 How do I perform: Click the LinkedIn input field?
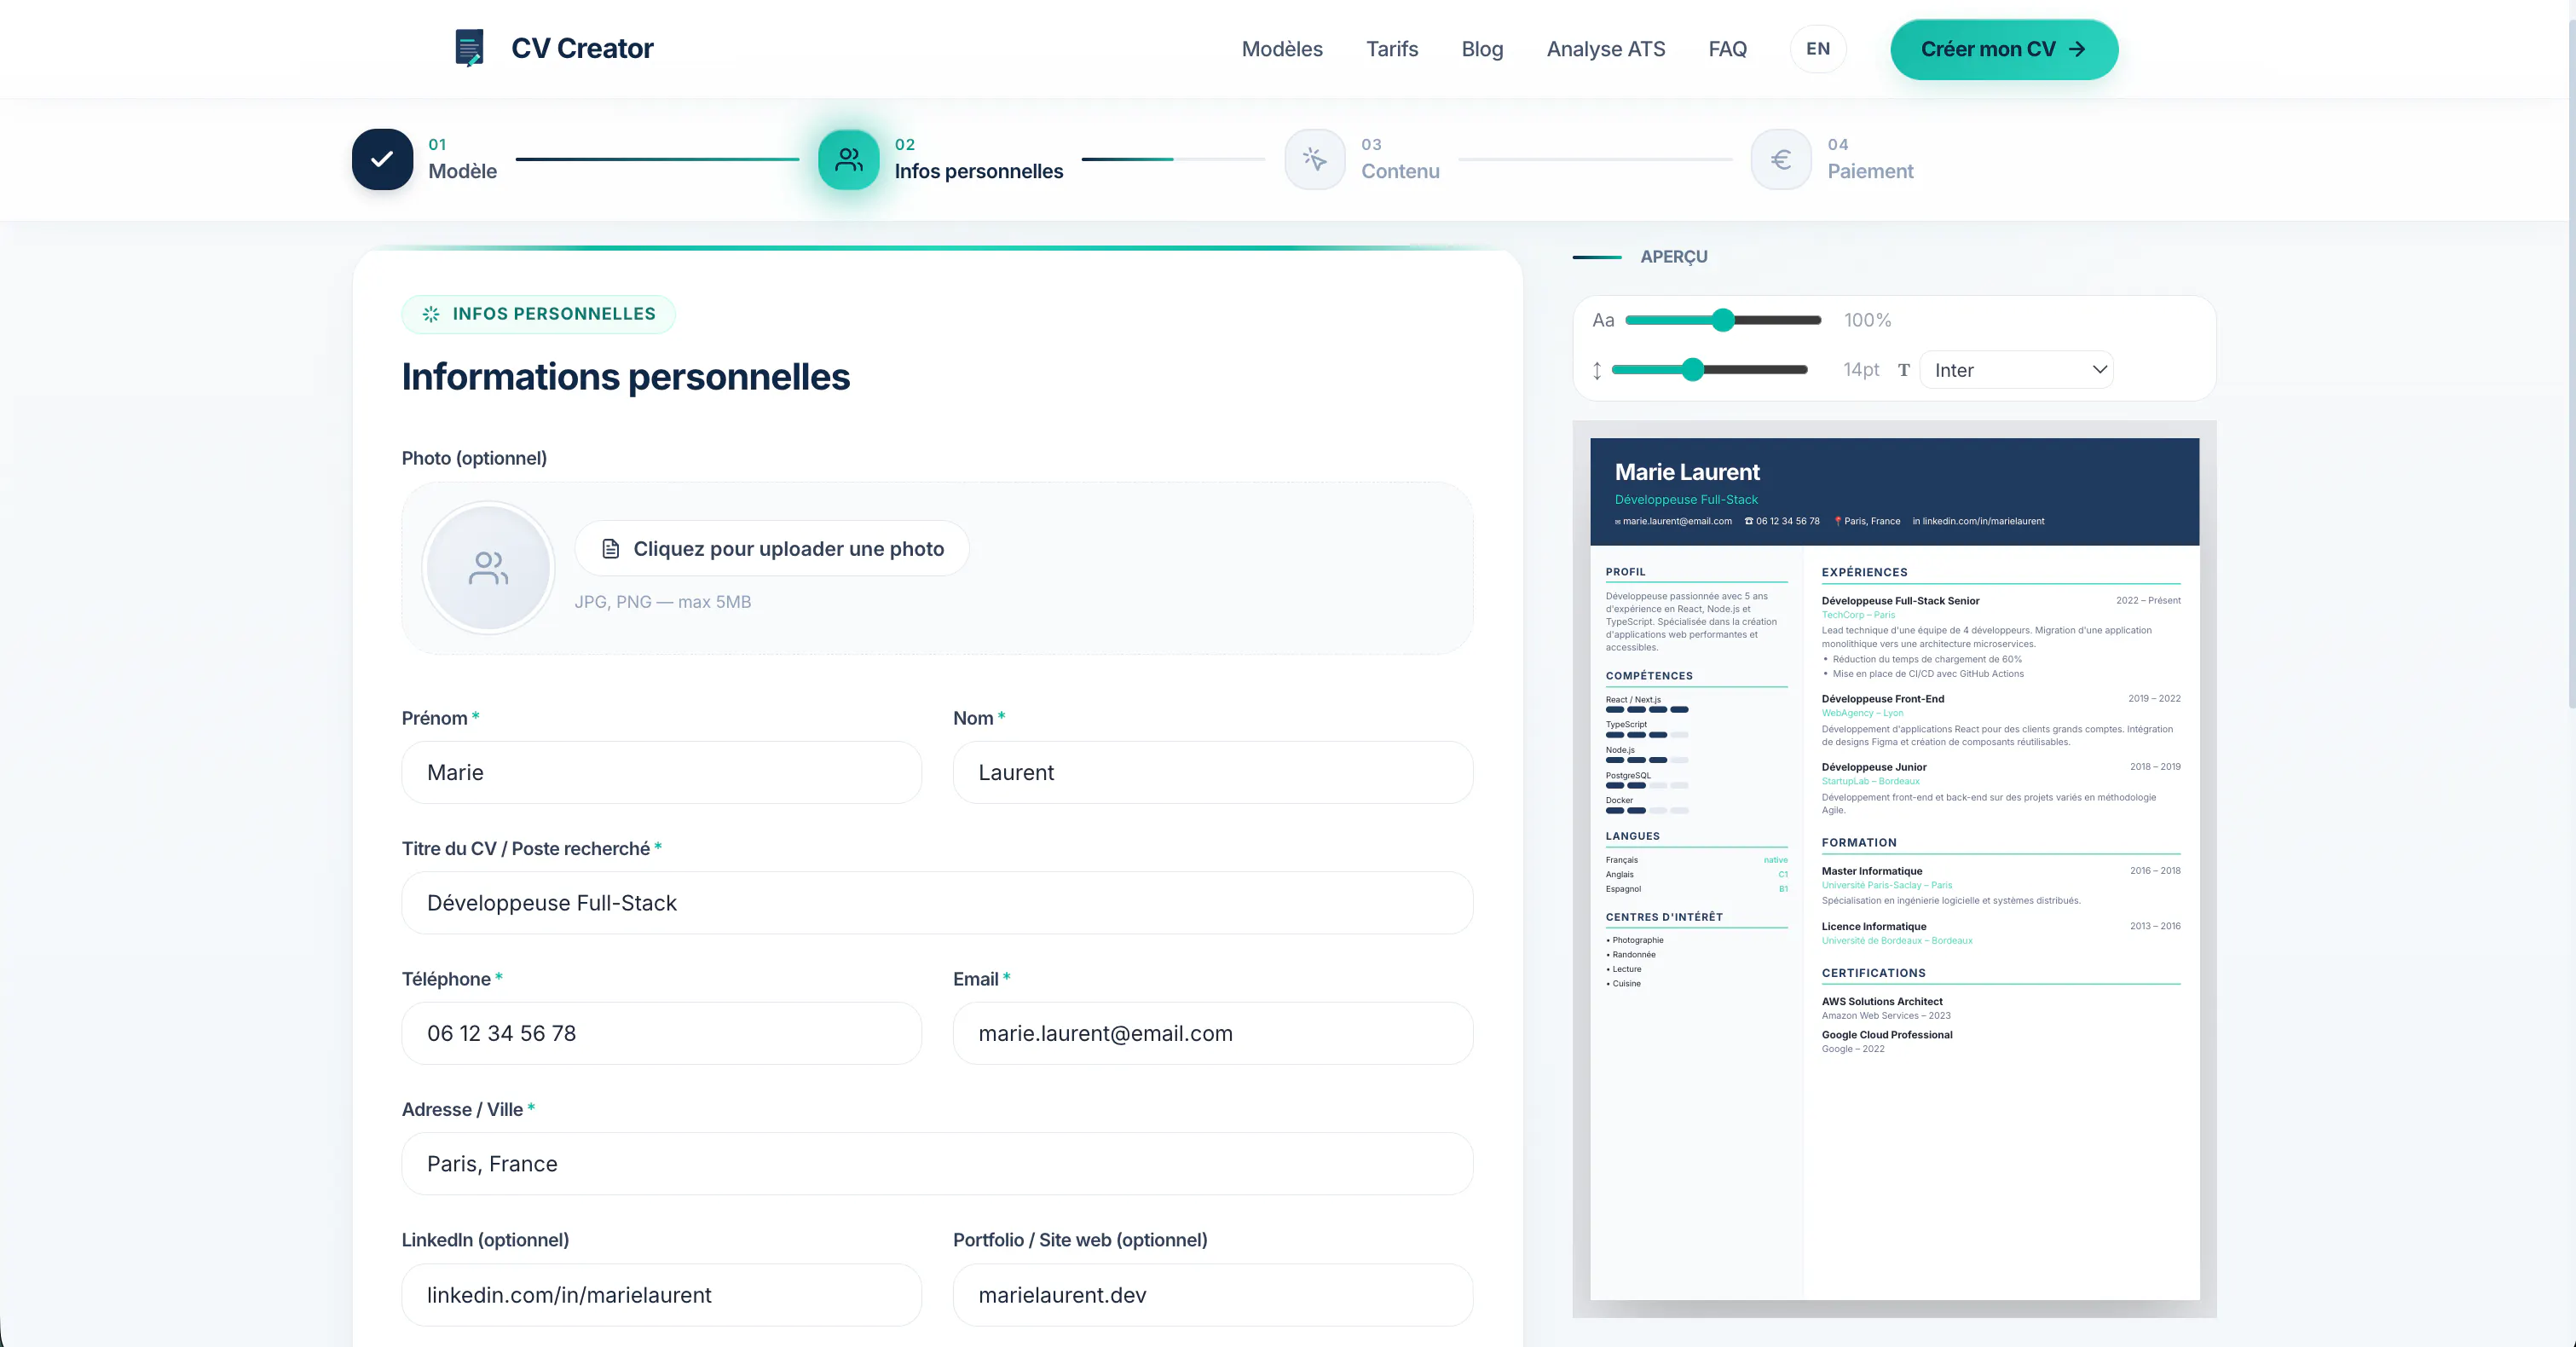661,1295
